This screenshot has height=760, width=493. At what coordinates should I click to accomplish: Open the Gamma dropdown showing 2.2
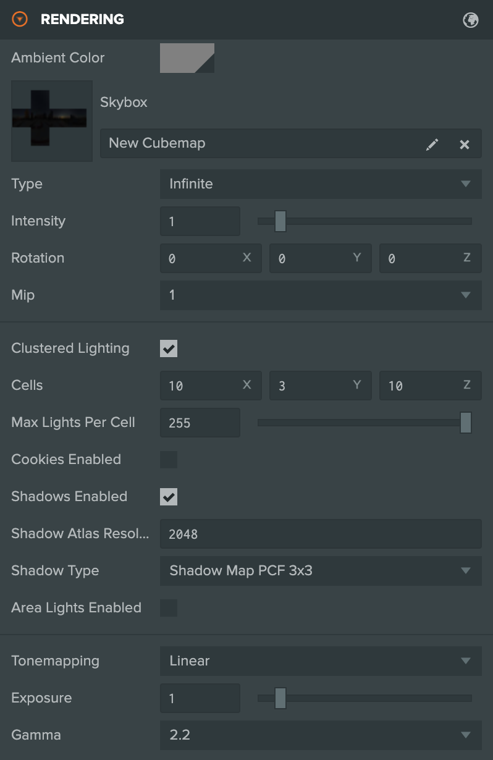point(321,735)
